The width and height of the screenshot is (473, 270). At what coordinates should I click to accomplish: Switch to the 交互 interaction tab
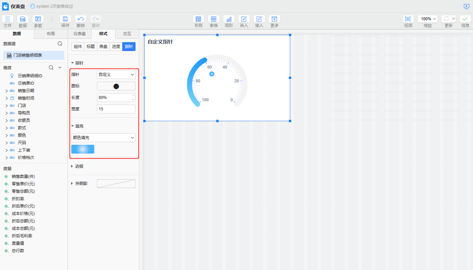click(x=127, y=34)
